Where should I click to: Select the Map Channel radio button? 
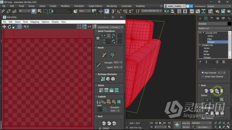coord(202,73)
